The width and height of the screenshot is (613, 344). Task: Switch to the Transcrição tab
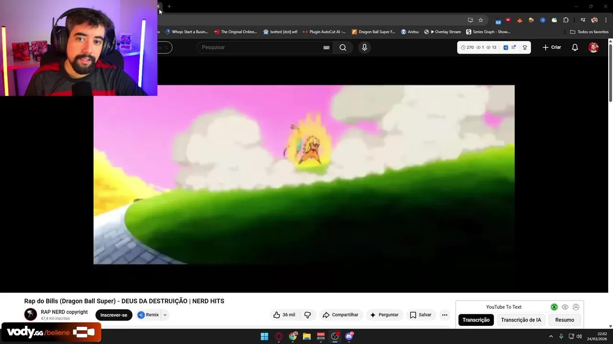click(x=476, y=320)
